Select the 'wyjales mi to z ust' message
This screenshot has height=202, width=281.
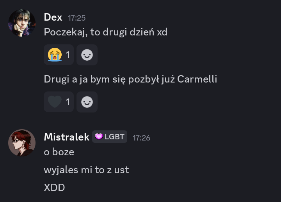point(86,170)
